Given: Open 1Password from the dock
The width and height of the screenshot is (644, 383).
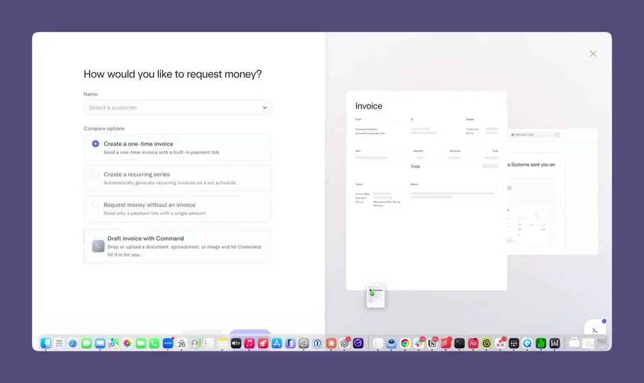Looking at the screenshot, I should pos(317,343).
